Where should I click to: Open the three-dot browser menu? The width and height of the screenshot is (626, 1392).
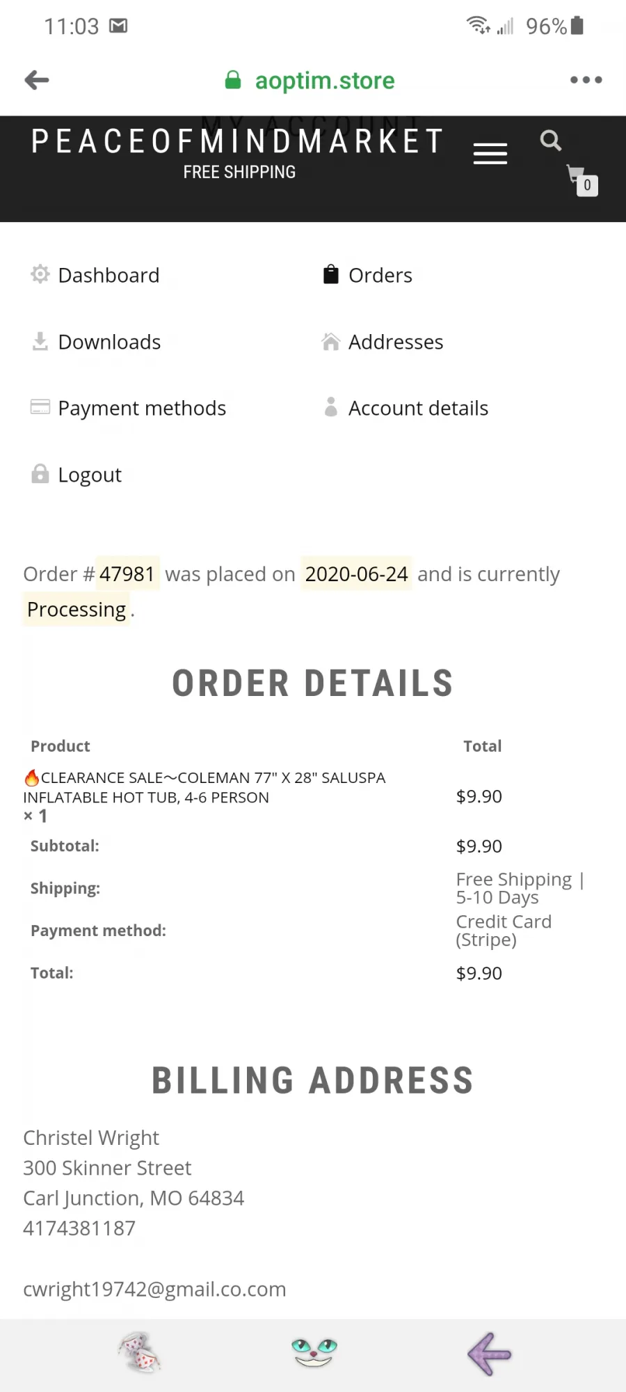tap(586, 80)
